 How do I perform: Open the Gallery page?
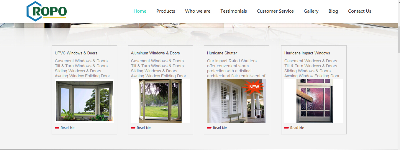311,11
